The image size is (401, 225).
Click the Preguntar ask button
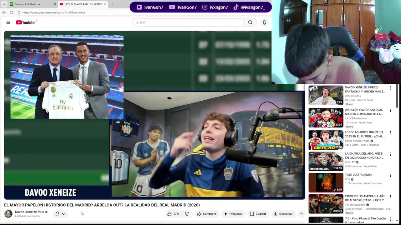233,214
